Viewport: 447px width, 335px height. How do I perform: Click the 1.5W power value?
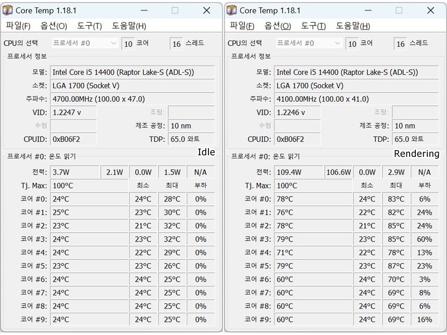(172, 172)
